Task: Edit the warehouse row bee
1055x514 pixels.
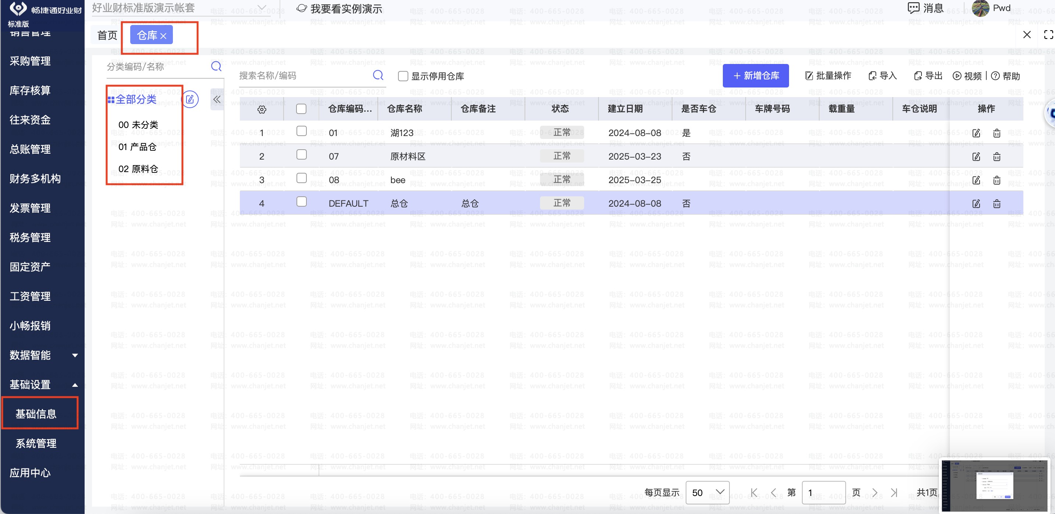Action: coord(976,180)
